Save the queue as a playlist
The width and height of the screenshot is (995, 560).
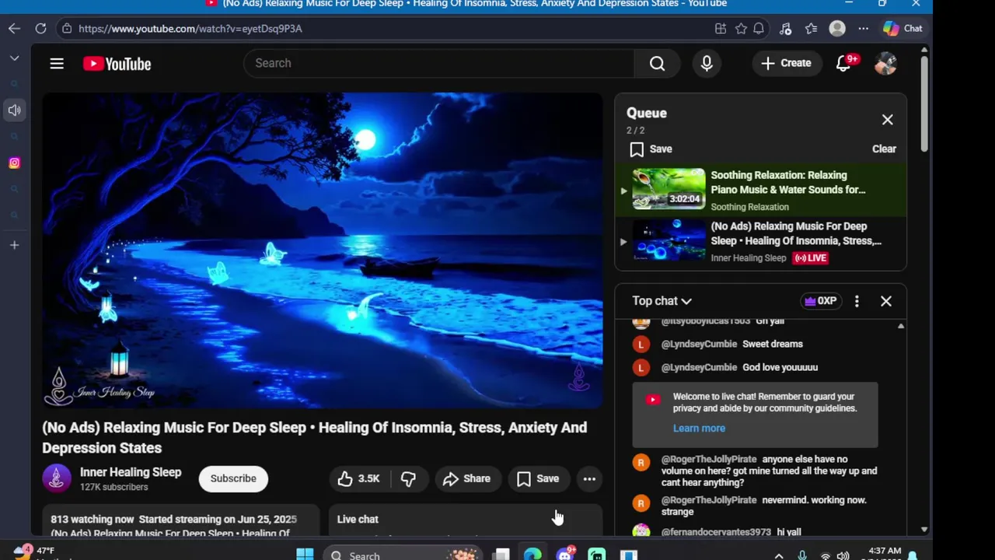pos(651,149)
